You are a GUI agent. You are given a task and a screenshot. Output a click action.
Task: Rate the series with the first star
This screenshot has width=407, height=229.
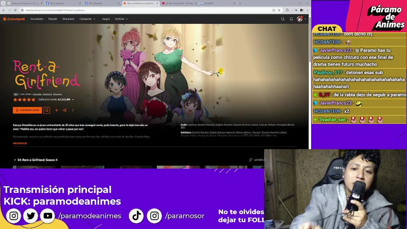(x=15, y=100)
